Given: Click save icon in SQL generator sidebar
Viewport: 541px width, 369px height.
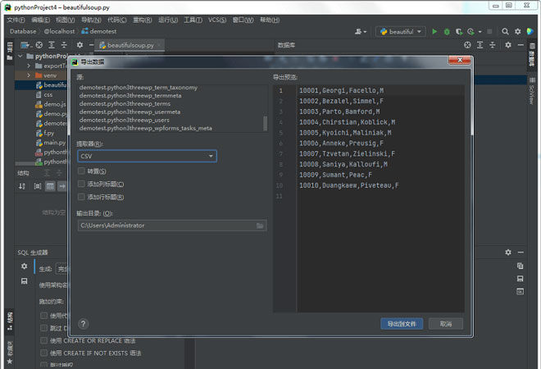Looking at the screenshot, I should [x=24, y=281].
